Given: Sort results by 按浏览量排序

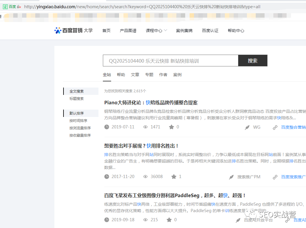Looking at the screenshot, I should pos(80,128).
